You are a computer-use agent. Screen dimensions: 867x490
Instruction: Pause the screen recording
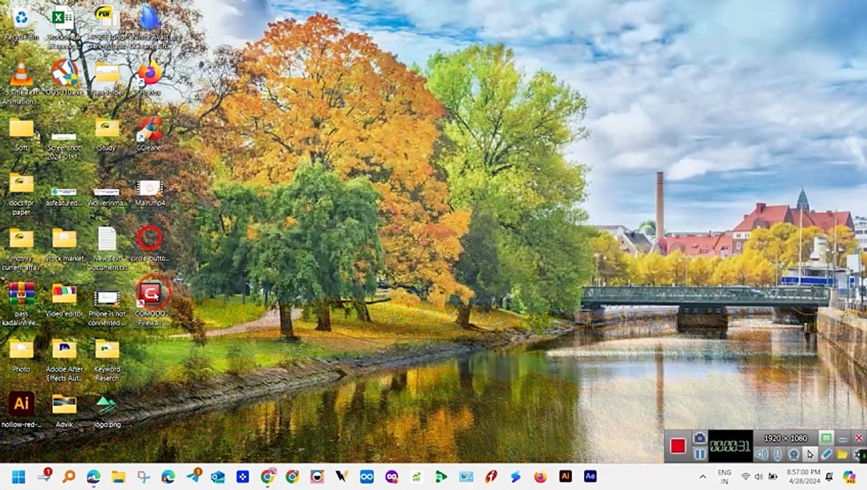[699, 454]
